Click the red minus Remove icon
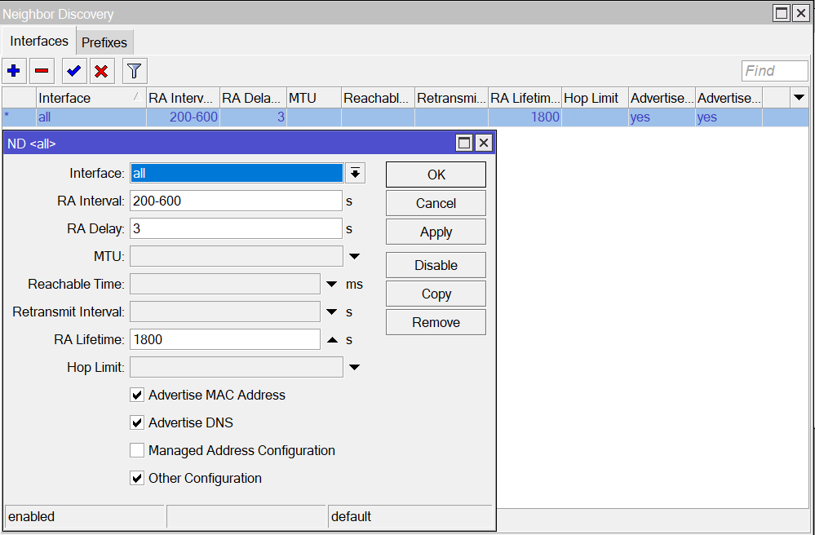Viewport: 815px width, 535px height. tap(42, 71)
